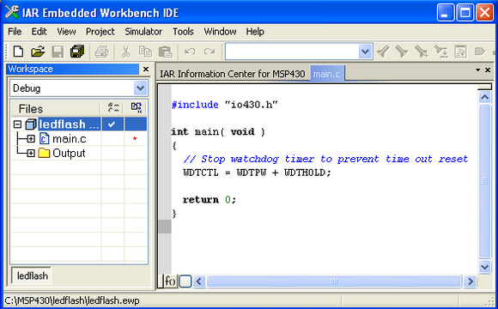Click the New document toolbar icon
The height and width of the screenshot is (309, 498).
click(x=18, y=51)
